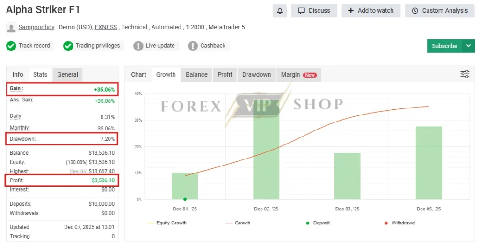
Task: Toggle Deposit legend item
Action: pyautogui.click(x=318, y=223)
